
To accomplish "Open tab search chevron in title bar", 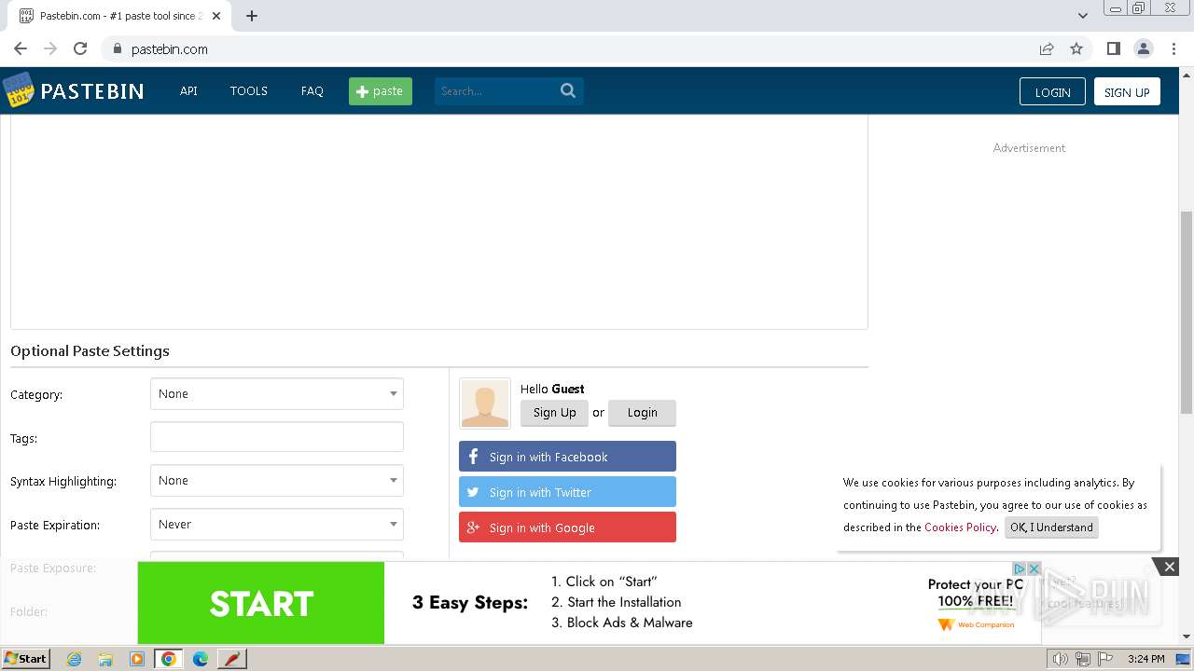I will pos(1083,16).
